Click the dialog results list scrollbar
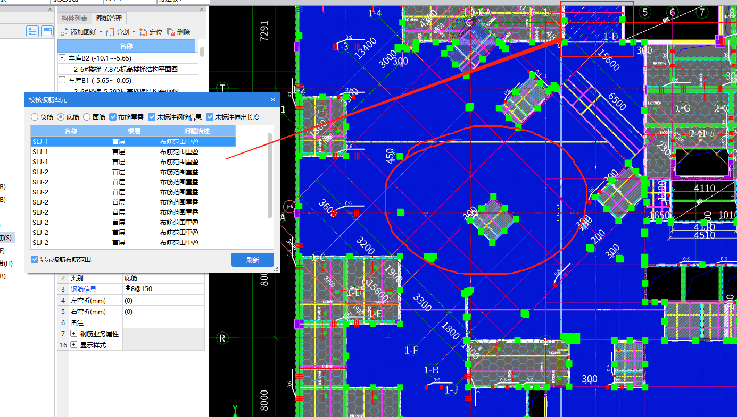This screenshot has height=417, width=737. pyautogui.click(x=270, y=175)
